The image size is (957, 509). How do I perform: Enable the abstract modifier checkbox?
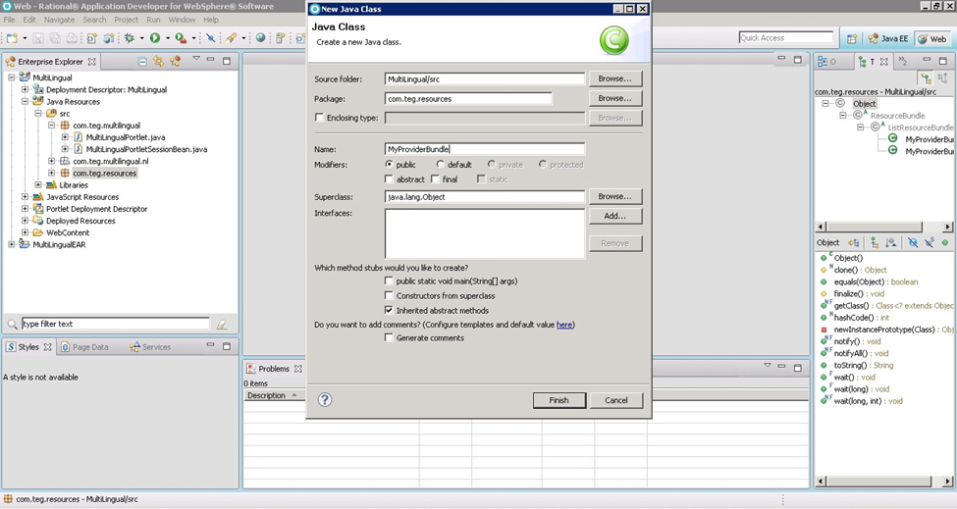pos(390,179)
